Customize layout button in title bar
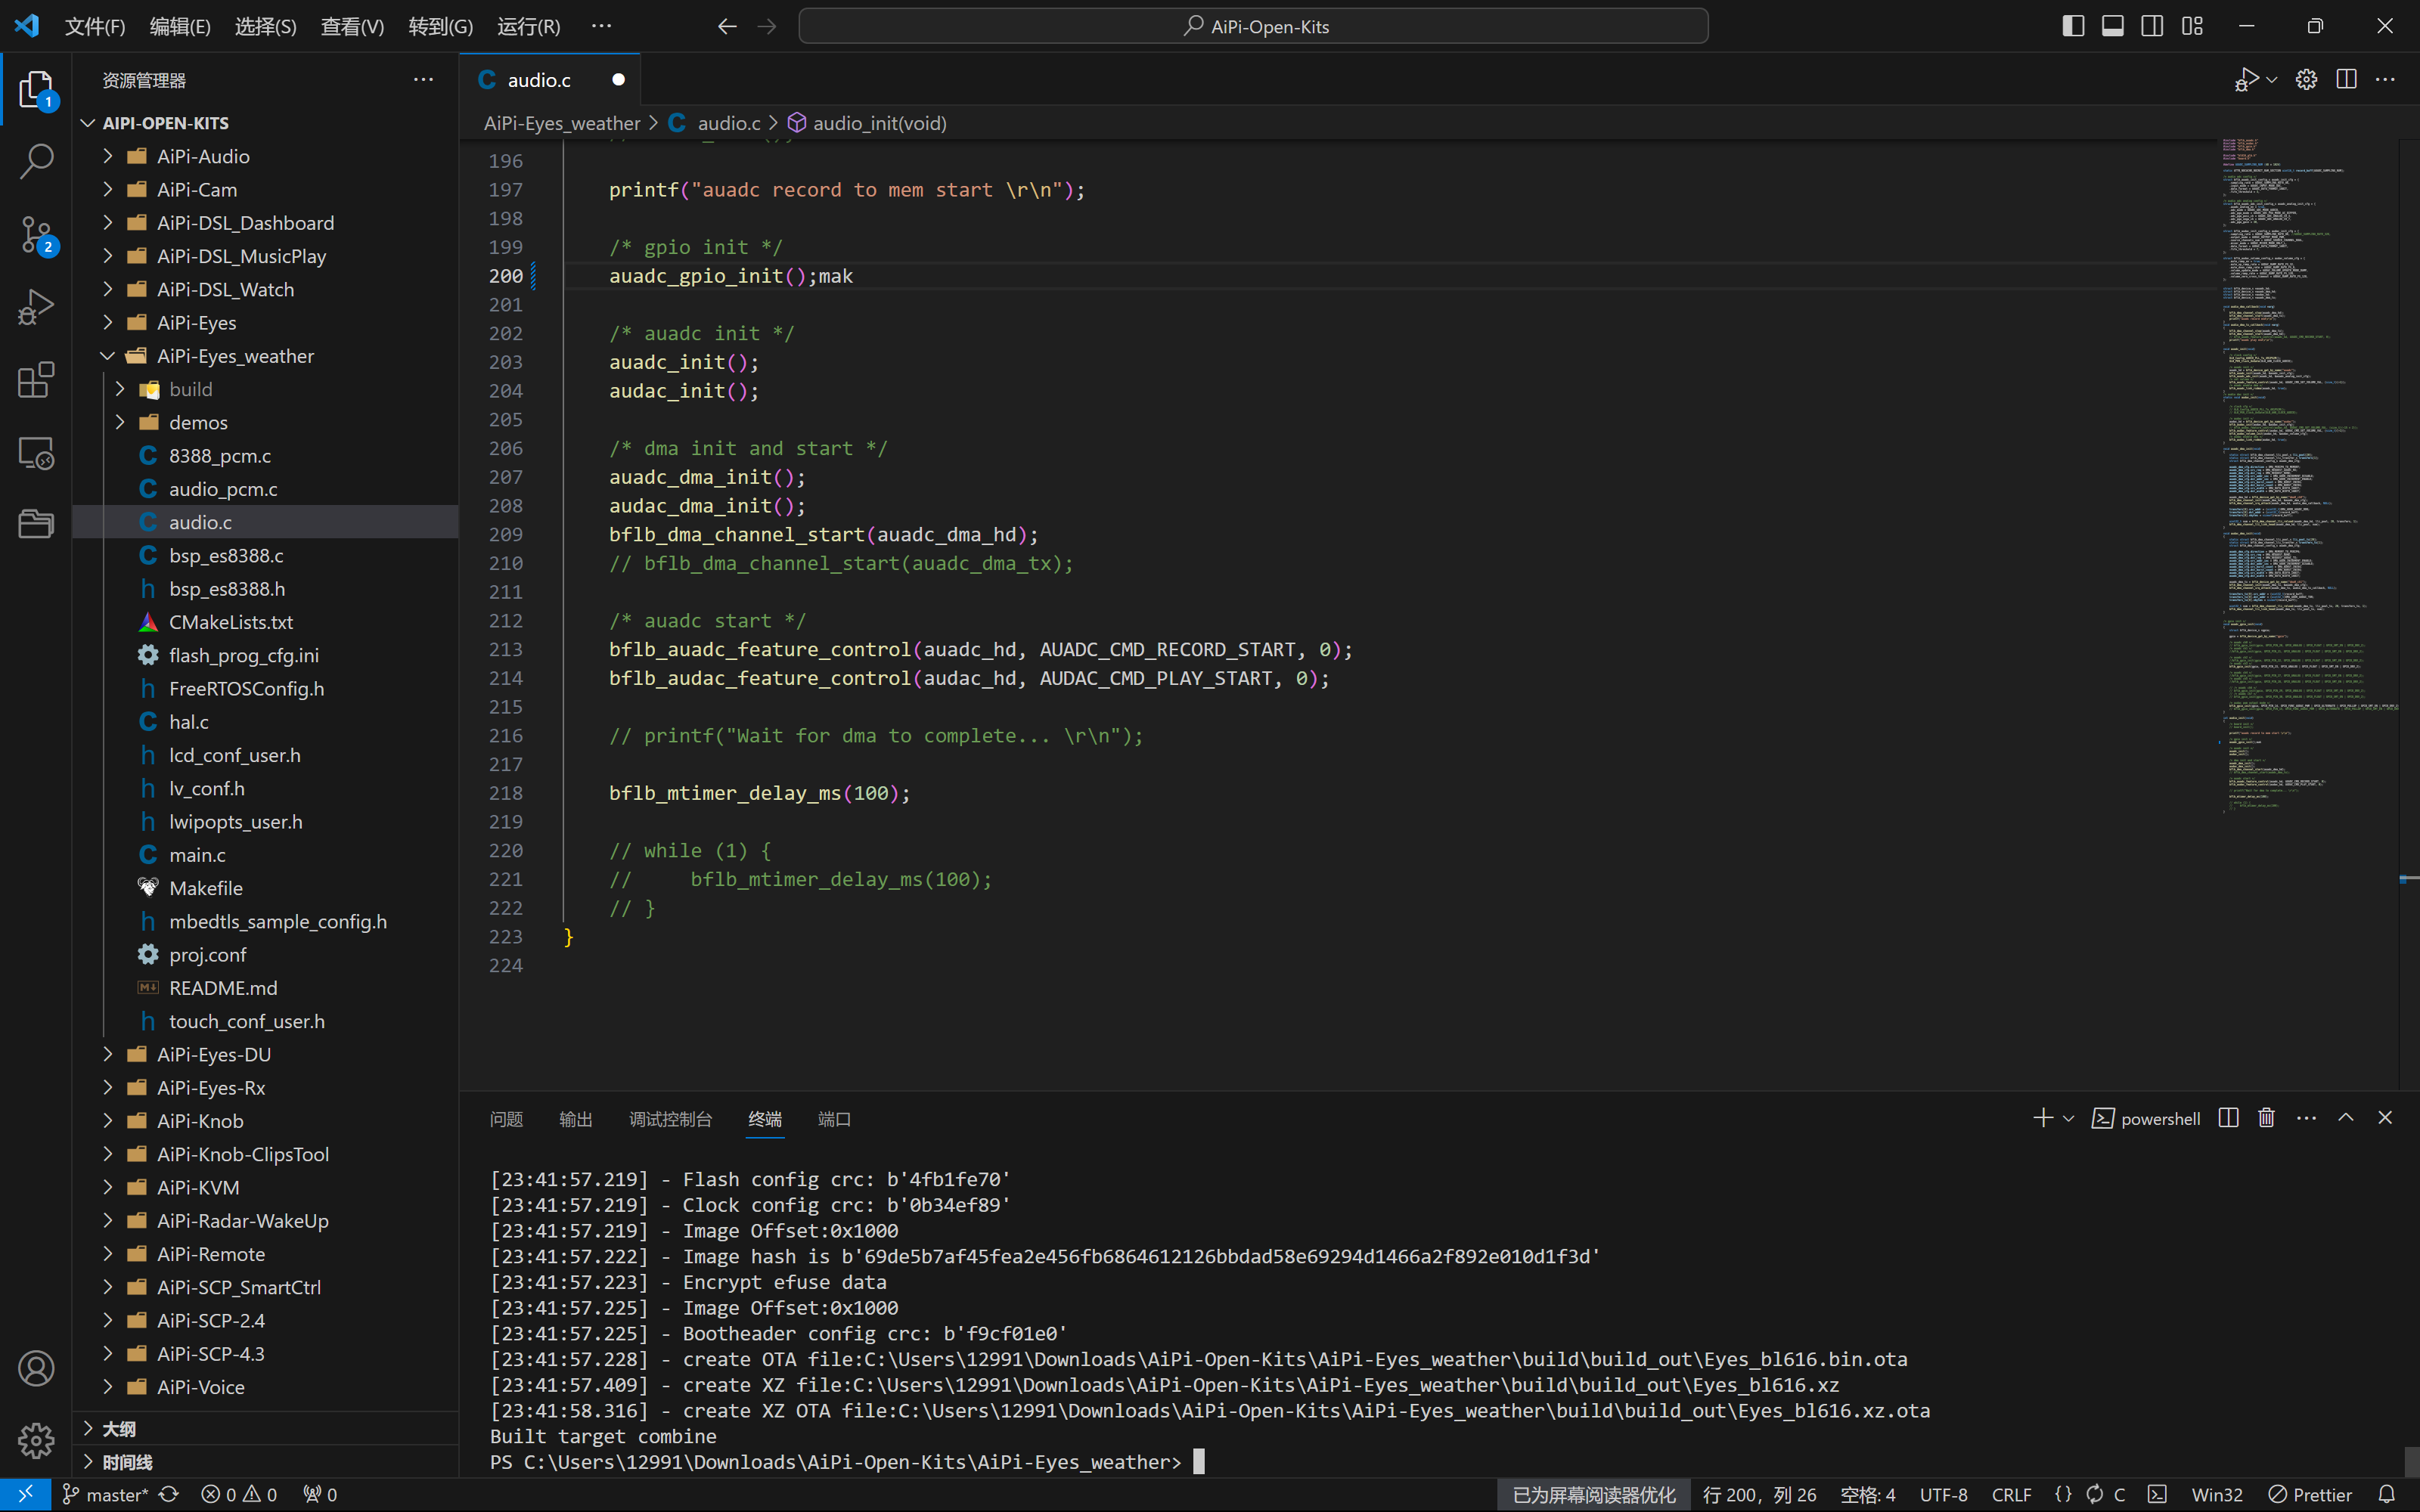The image size is (2420, 1512). point(2192,27)
